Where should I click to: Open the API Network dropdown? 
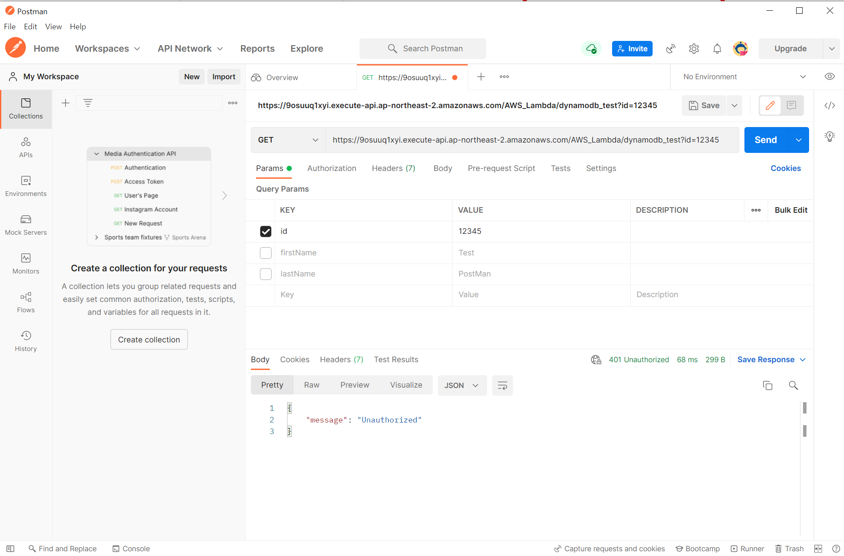click(190, 49)
